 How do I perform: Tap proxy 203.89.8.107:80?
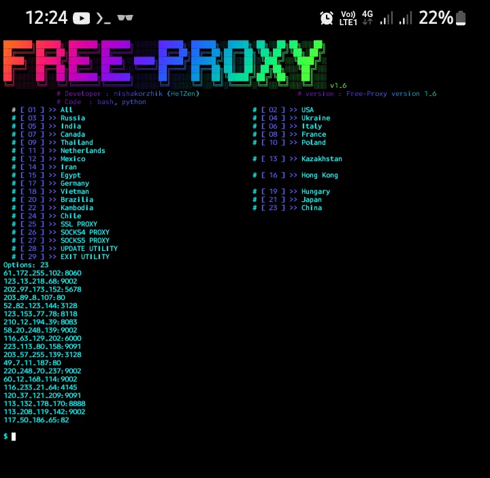[35, 298]
